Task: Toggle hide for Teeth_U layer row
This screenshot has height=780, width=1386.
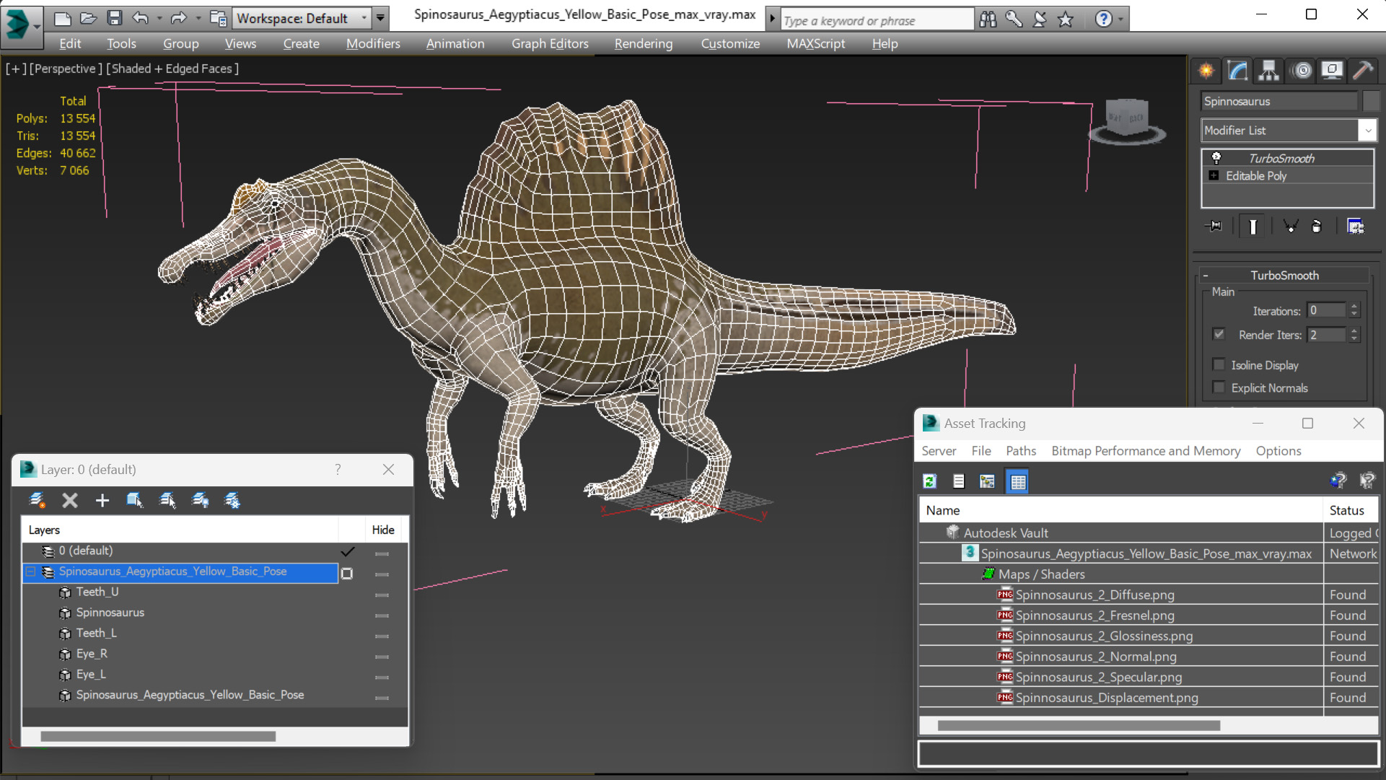Action: [382, 595]
